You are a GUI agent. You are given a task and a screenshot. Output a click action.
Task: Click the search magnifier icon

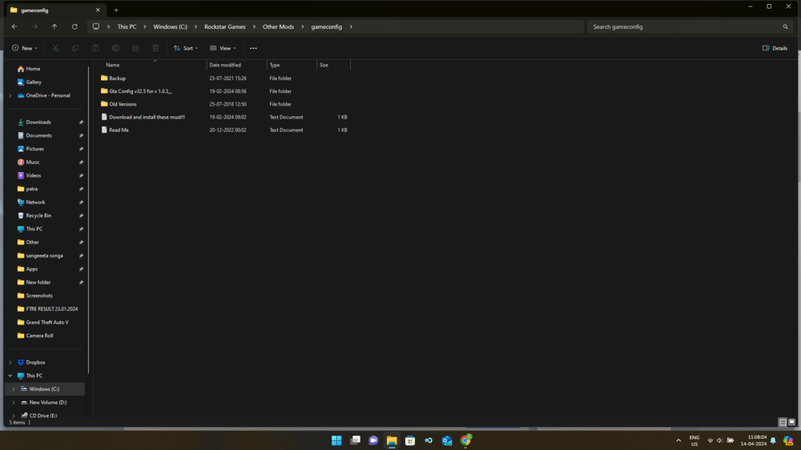[x=785, y=26]
